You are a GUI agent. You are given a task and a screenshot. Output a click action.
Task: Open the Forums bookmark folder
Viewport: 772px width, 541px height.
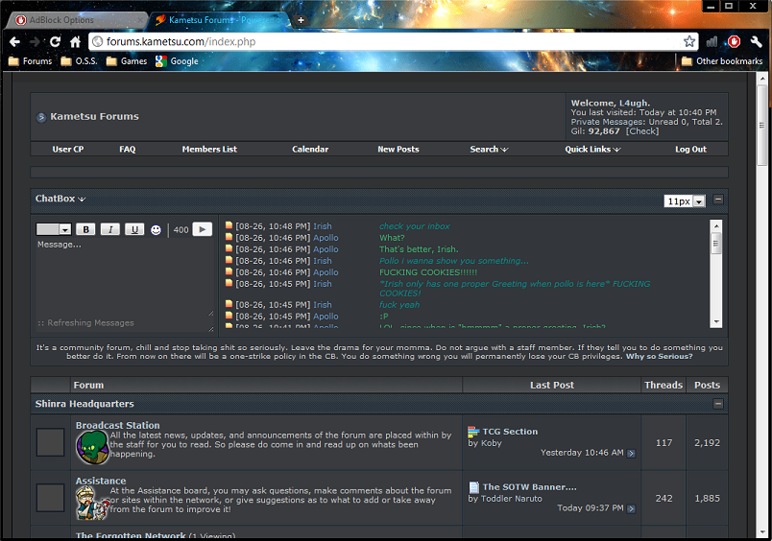[x=31, y=61]
